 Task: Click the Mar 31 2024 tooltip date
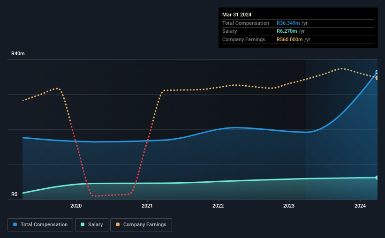(x=237, y=15)
